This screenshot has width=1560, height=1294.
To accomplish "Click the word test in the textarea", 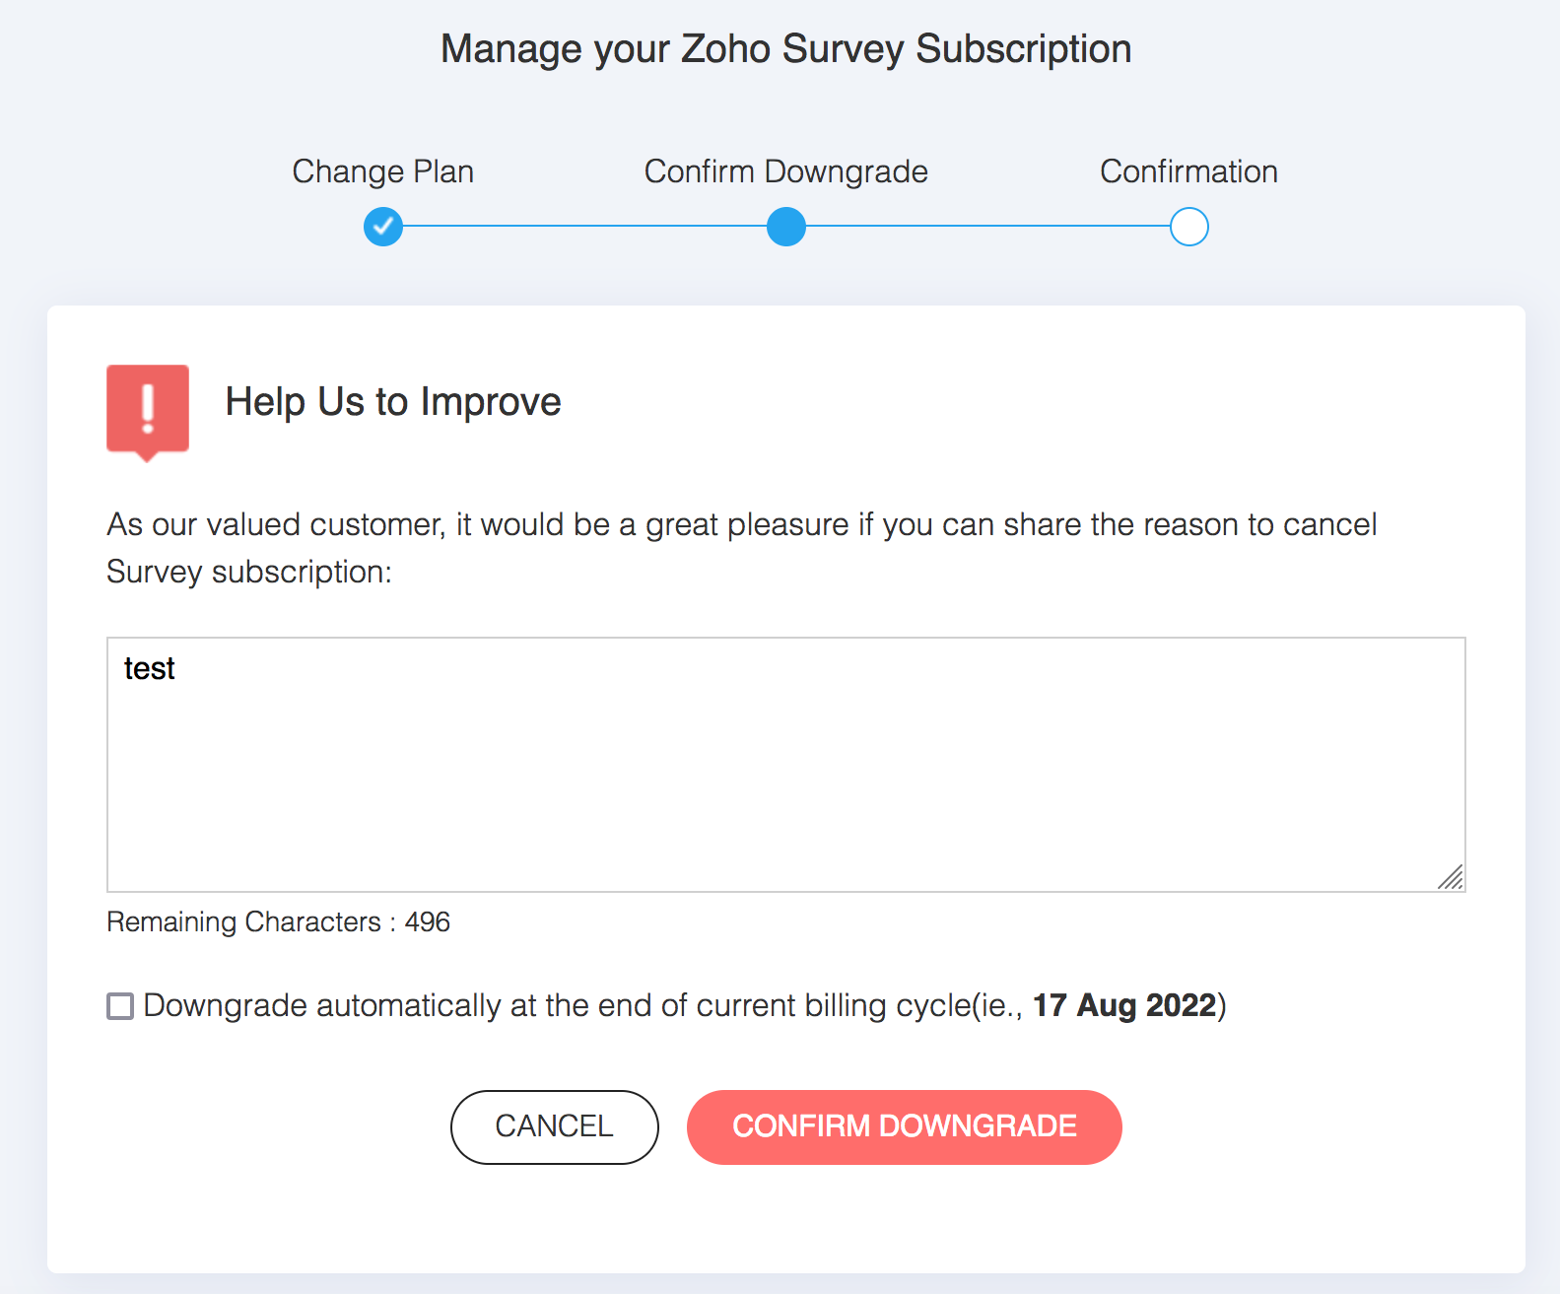I will coord(150,669).
